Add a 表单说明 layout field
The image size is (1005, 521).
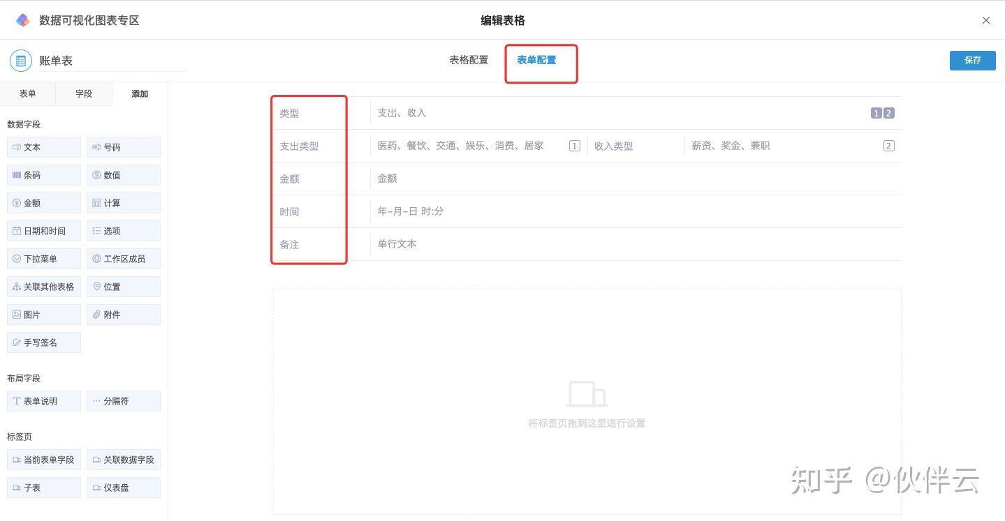(x=44, y=401)
